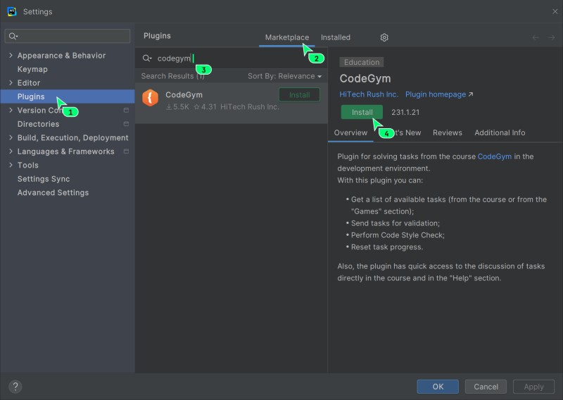Click the plugins gear settings icon

point(384,37)
